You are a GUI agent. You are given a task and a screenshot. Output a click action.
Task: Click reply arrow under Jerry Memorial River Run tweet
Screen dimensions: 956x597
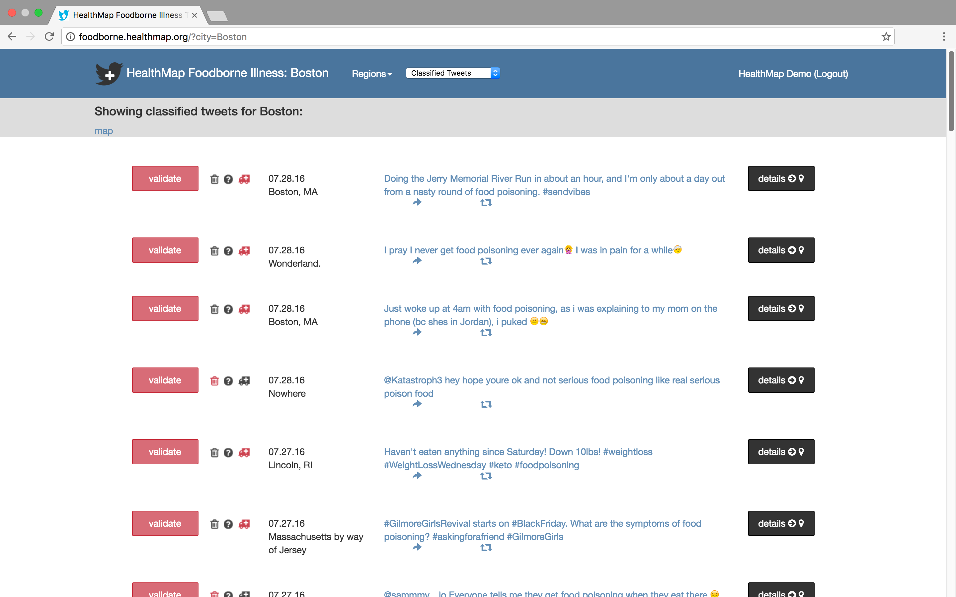417,203
